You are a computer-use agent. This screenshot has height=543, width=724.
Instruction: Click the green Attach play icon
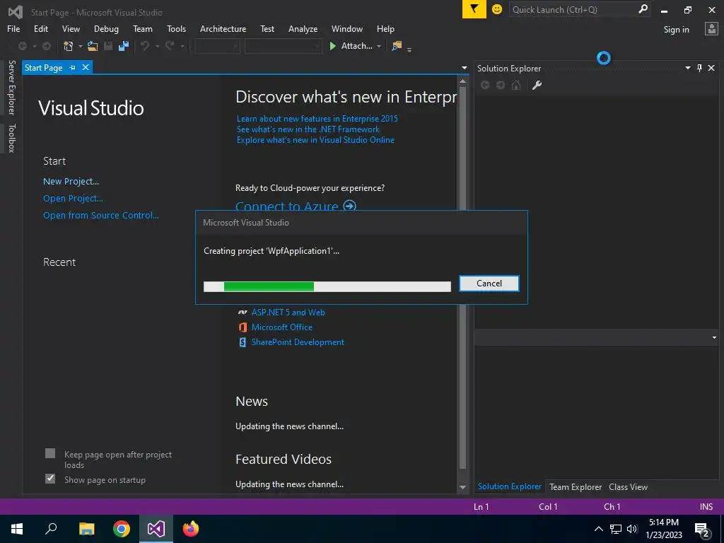(x=332, y=46)
